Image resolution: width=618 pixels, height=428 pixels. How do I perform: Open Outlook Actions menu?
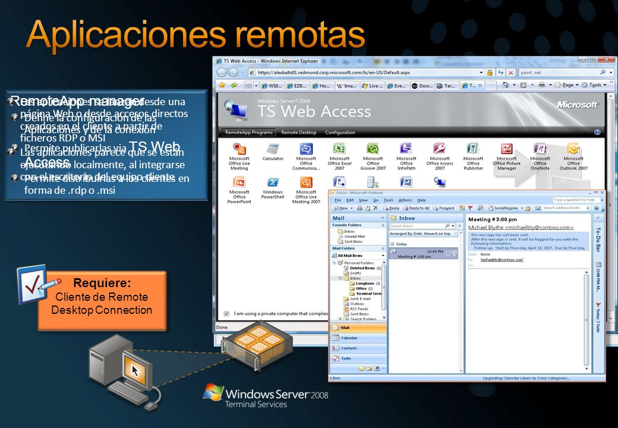405,200
